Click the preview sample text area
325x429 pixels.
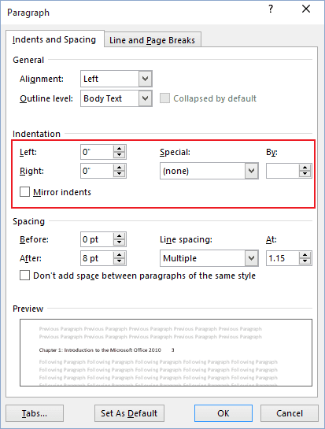(x=166, y=353)
